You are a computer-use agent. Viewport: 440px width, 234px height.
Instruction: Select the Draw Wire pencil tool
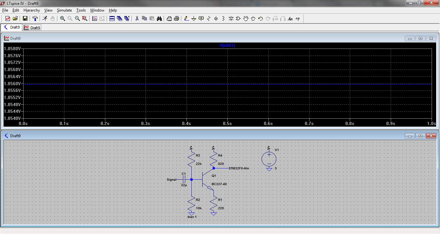point(187,19)
